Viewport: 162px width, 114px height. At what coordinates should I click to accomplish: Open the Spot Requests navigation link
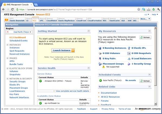point(17,51)
